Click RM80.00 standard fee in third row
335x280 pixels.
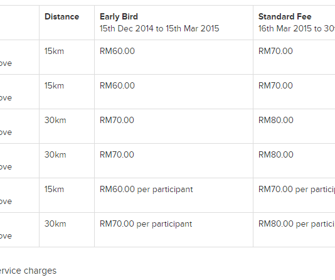coord(276,120)
